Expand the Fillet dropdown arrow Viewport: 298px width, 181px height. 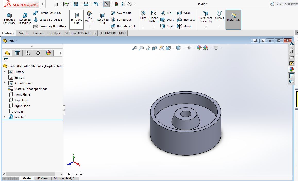pos(143,27)
